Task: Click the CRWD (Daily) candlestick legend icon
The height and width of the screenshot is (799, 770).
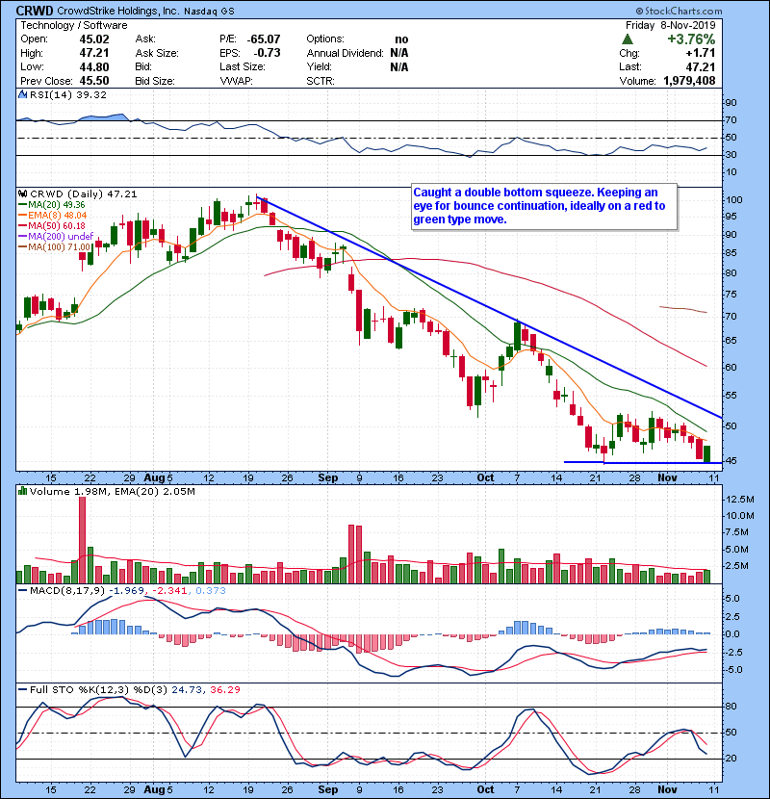Action: point(20,193)
